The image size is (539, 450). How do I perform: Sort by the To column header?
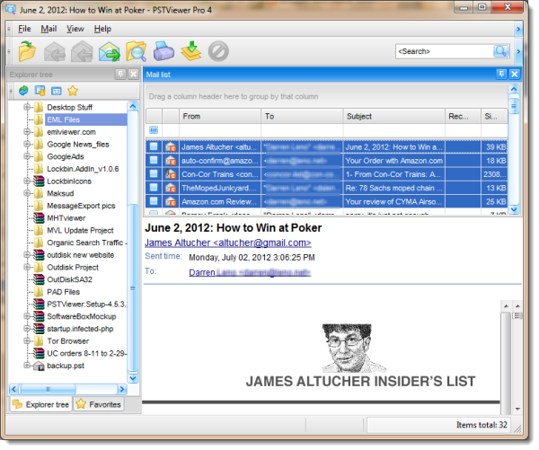[302, 116]
